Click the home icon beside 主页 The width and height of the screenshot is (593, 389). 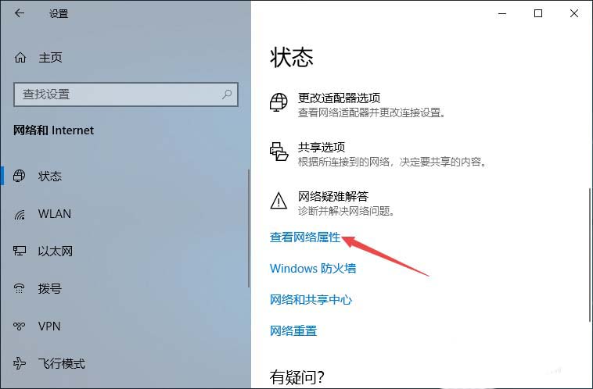point(20,57)
